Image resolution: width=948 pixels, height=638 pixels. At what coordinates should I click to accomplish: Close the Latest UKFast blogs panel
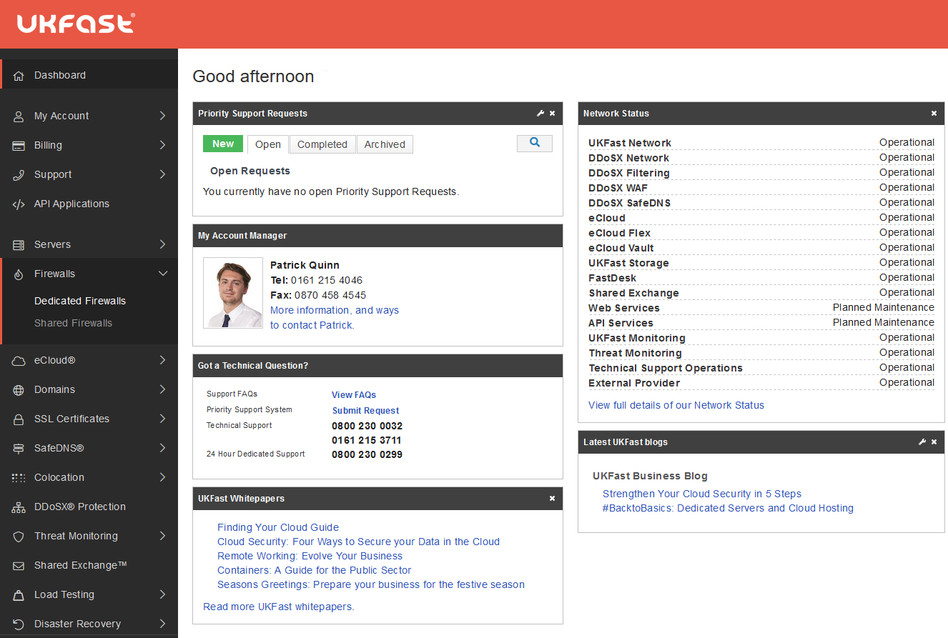tap(934, 442)
